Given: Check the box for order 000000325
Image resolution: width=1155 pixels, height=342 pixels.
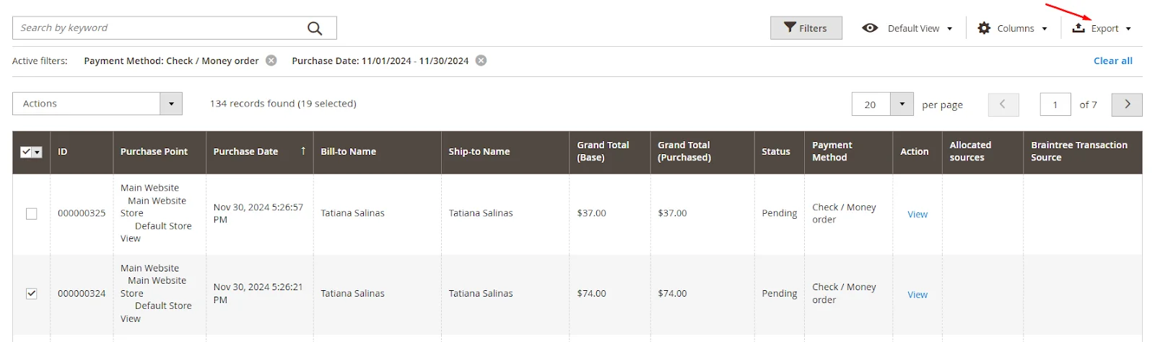Looking at the screenshot, I should 32,214.
